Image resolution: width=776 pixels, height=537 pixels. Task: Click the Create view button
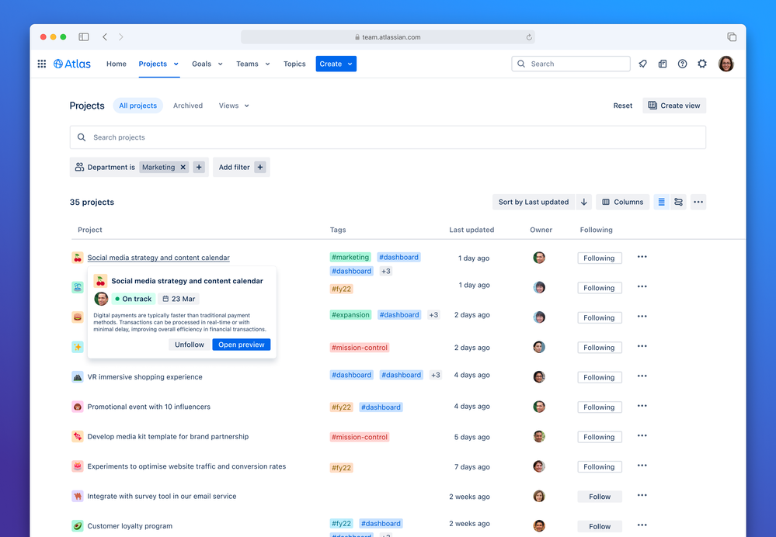(674, 106)
